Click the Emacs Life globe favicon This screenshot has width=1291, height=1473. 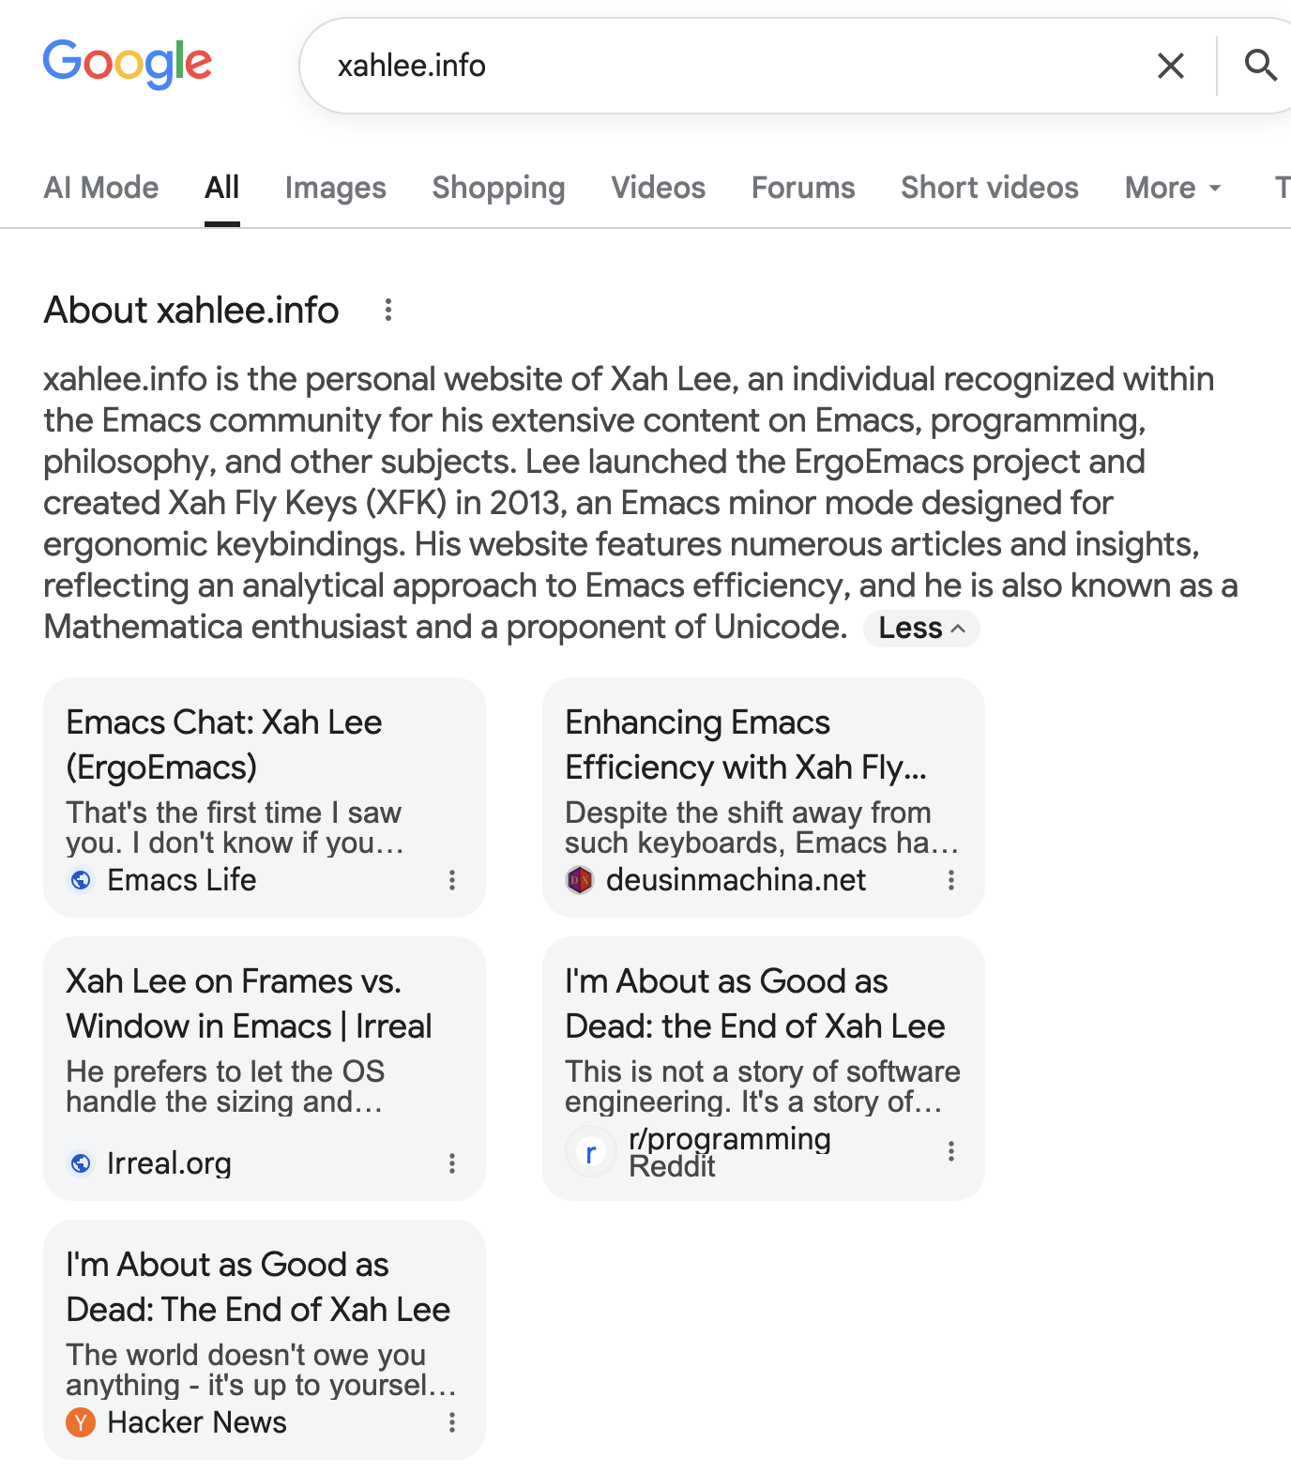[x=82, y=880]
